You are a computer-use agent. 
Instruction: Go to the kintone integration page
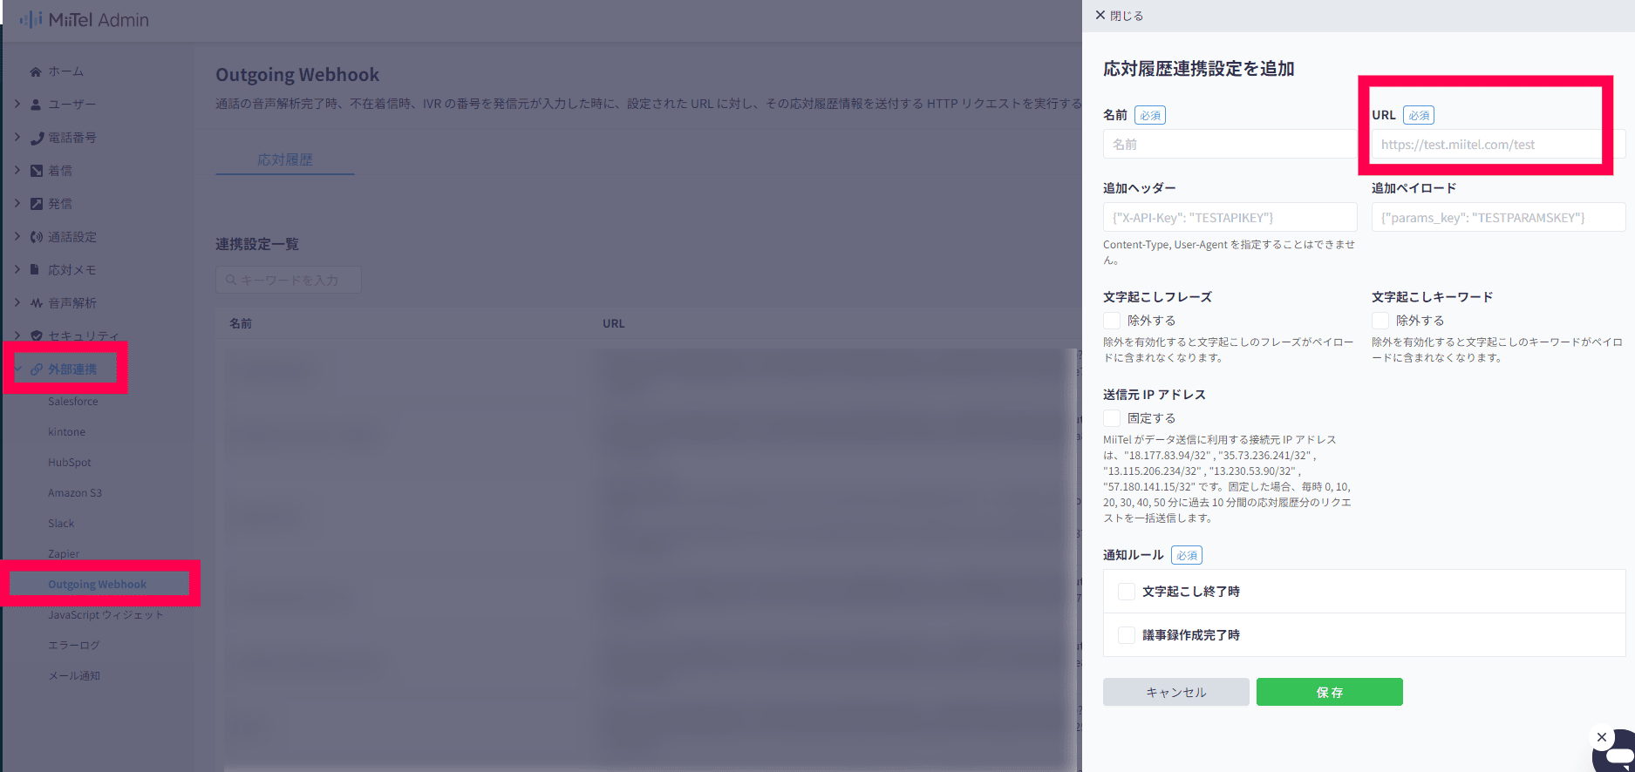click(67, 432)
